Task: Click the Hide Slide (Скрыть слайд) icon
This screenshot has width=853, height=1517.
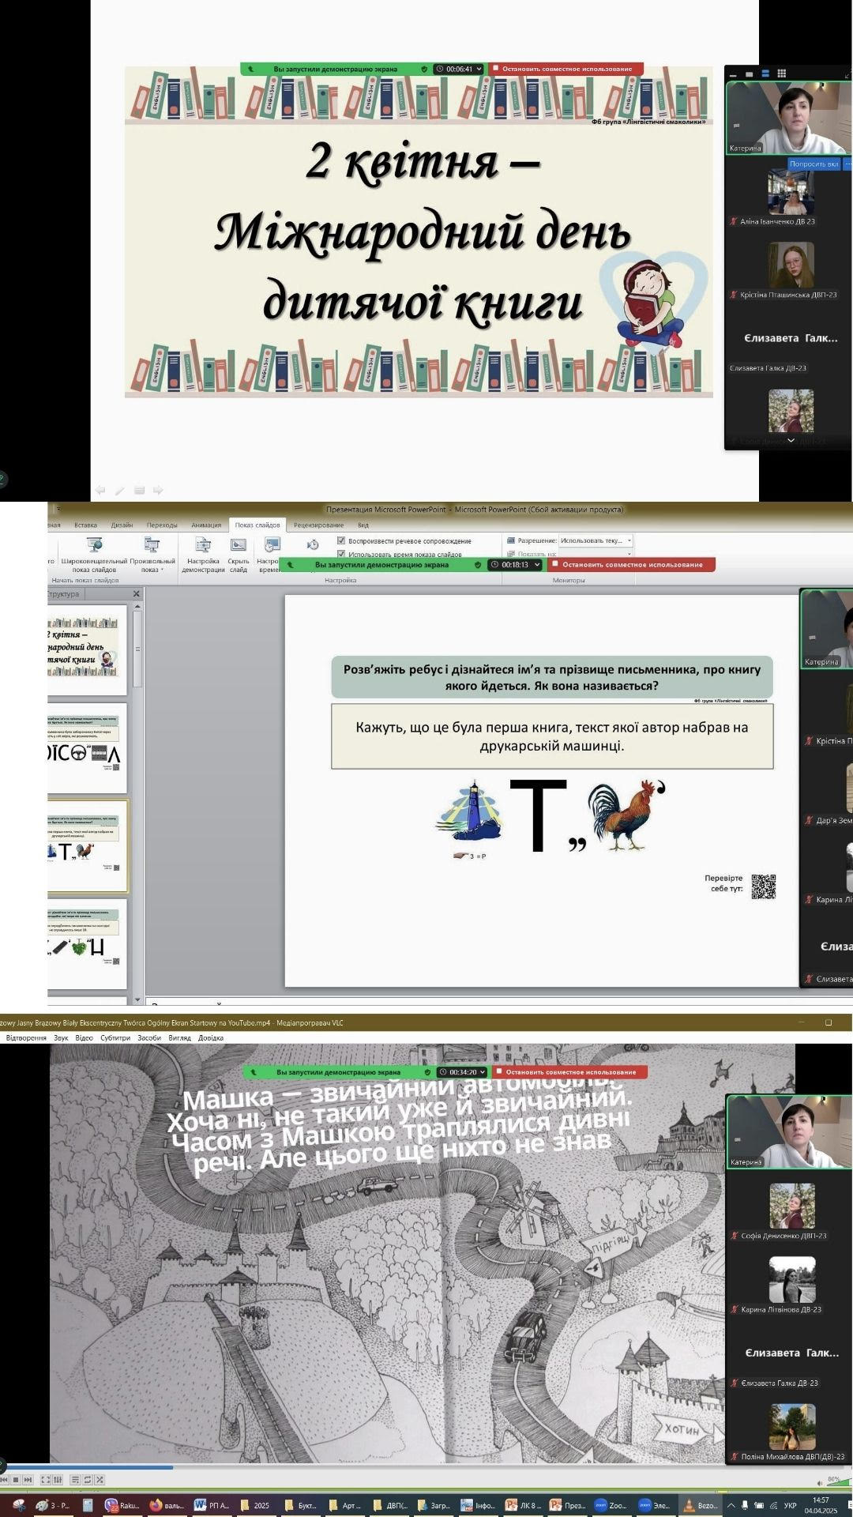Action: [238, 546]
